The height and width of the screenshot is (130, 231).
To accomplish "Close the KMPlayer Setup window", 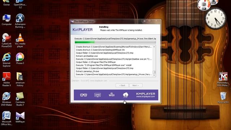I will pyautogui.click(x=156, y=21).
